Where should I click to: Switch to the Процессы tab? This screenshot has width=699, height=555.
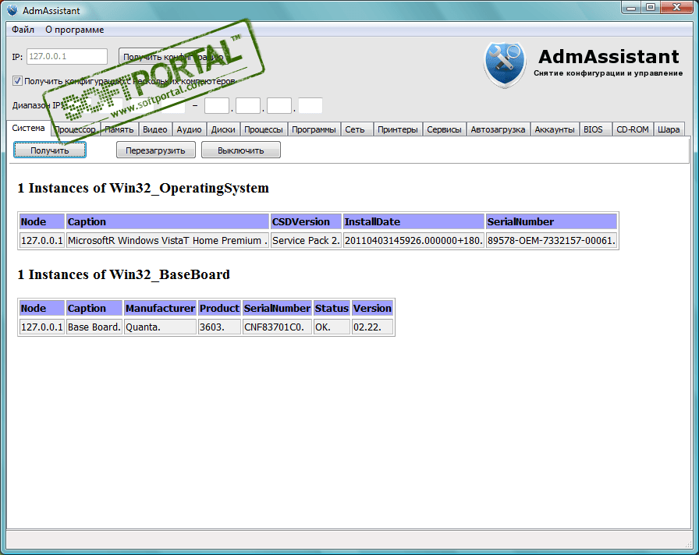264,129
